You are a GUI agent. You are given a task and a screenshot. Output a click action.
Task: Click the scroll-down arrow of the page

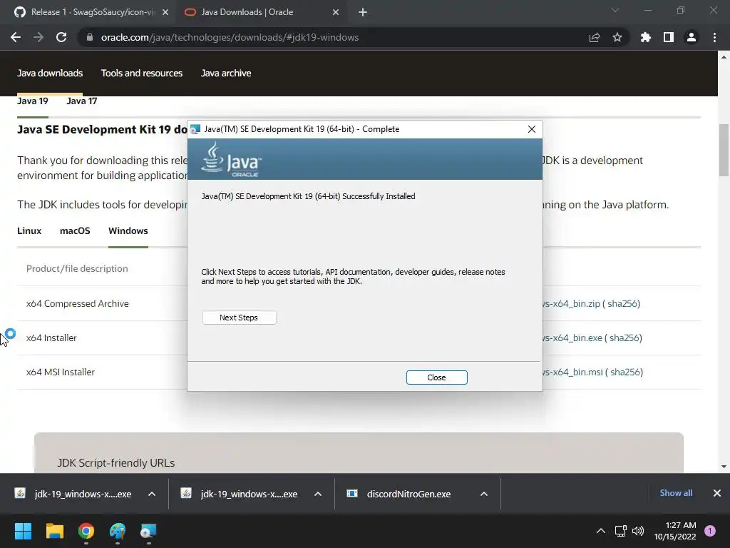point(724,467)
